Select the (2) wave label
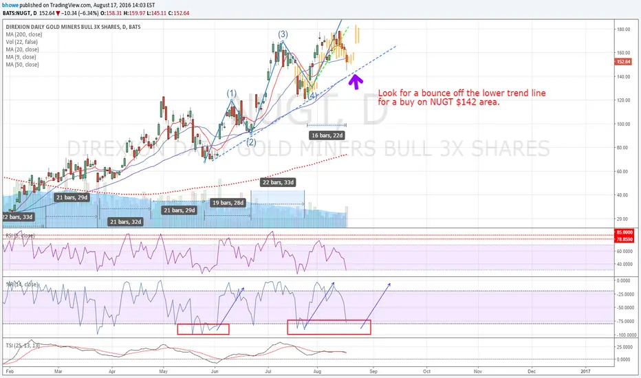This screenshot has height=378, width=641. tap(251, 143)
